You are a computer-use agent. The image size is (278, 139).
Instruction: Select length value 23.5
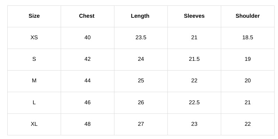(141, 38)
